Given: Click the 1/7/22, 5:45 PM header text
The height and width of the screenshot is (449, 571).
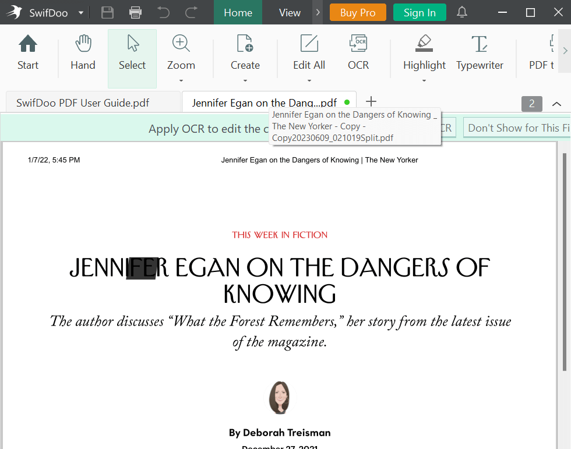Looking at the screenshot, I should pos(54,160).
